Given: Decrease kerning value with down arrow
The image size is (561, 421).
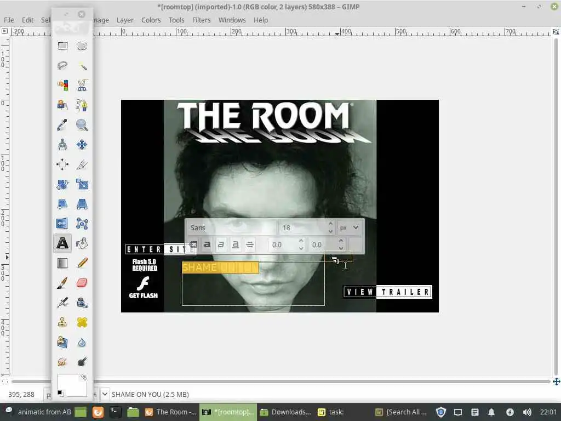Looking at the screenshot, I should coord(341,248).
